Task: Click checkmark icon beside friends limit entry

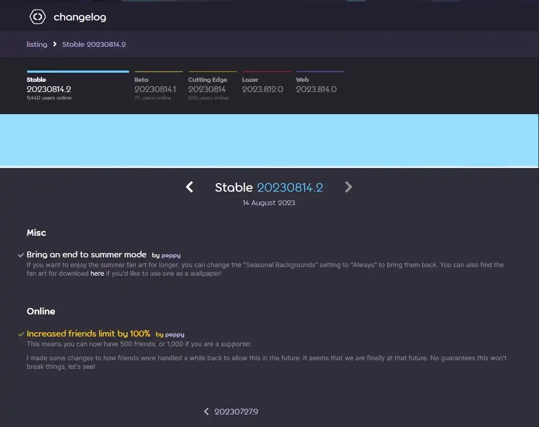Action: (21, 334)
